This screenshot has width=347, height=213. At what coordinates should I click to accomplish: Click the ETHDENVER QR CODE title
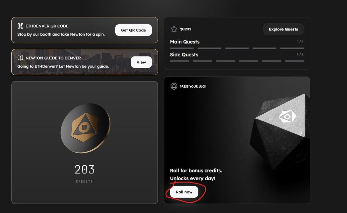[x=47, y=26]
